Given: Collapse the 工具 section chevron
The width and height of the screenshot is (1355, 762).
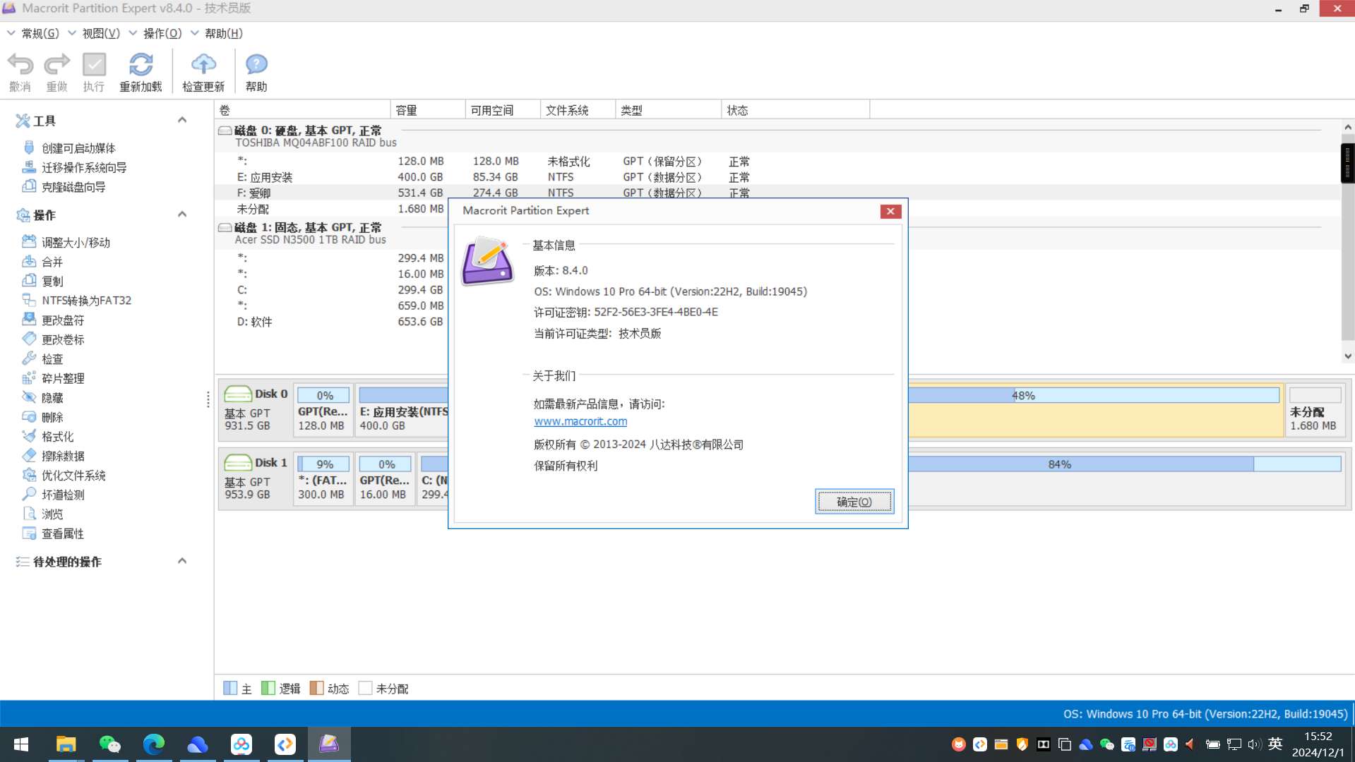Looking at the screenshot, I should pos(182,120).
